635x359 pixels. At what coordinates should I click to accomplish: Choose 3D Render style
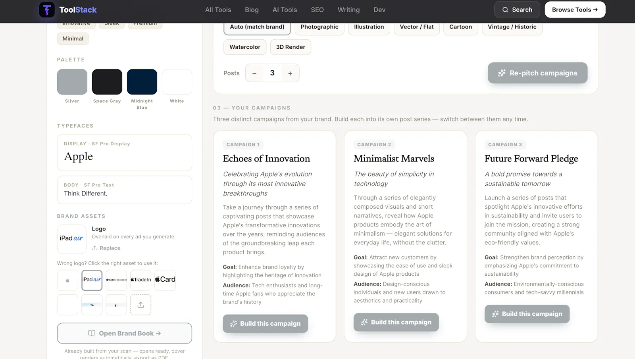(x=291, y=47)
